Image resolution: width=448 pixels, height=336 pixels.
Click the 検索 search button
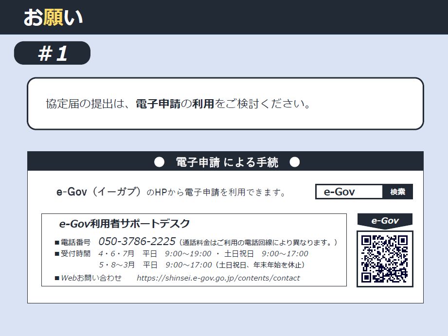[x=397, y=192]
